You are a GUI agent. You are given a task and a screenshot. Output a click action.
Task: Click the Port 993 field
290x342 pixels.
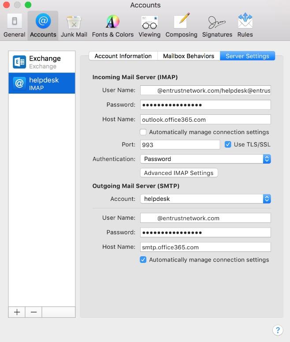point(180,145)
